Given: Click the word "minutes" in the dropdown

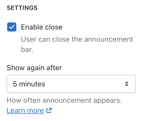Looking at the screenshot, I should (x=32, y=84).
